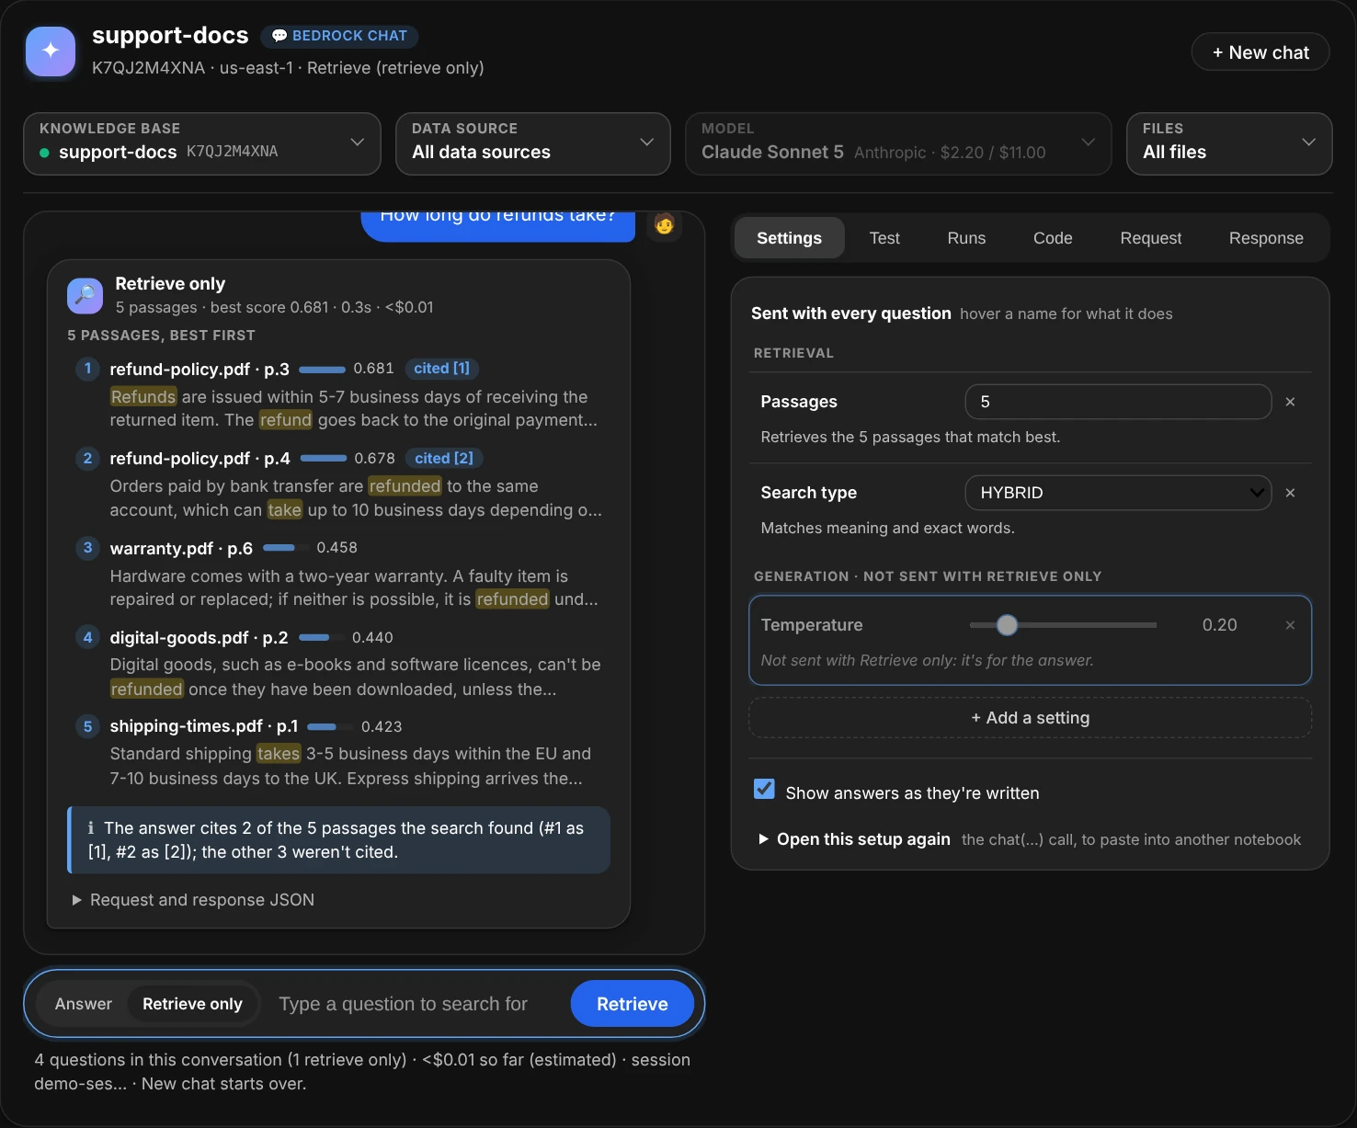Click the rank 3 badge for warranty.pdf

(x=87, y=548)
